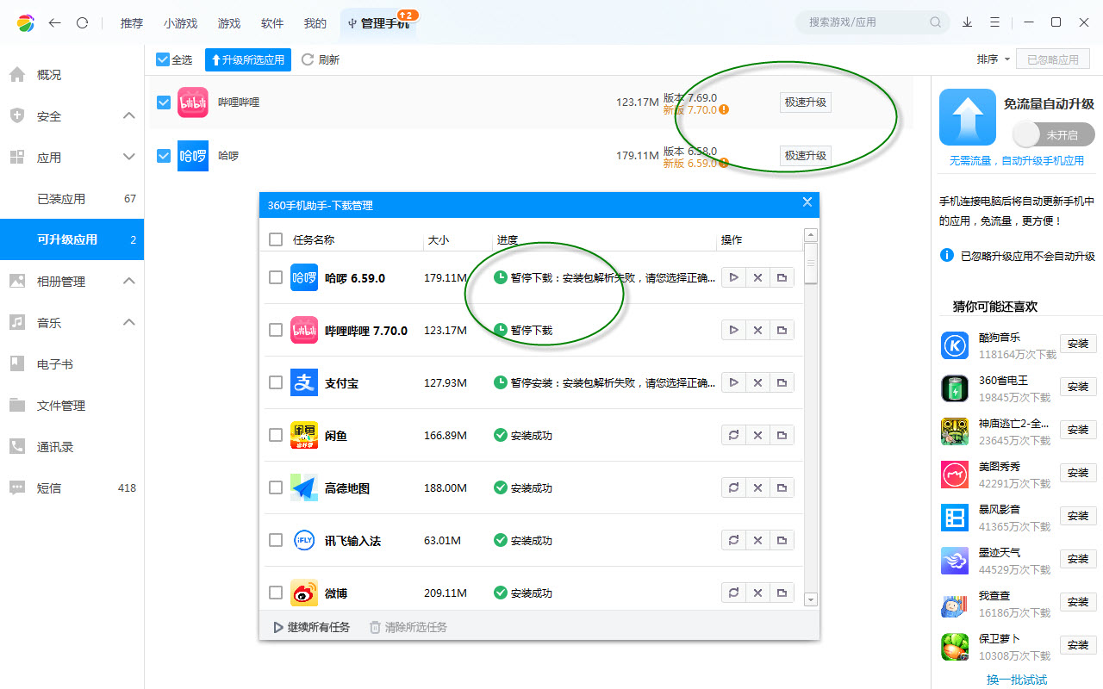Delete the 微博 task
The image size is (1103, 689).
(757, 593)
